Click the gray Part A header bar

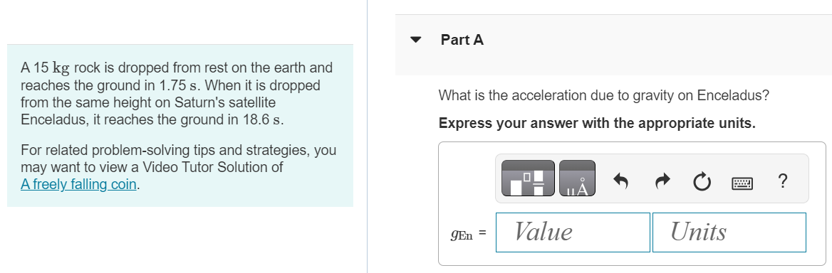[613, 45]
